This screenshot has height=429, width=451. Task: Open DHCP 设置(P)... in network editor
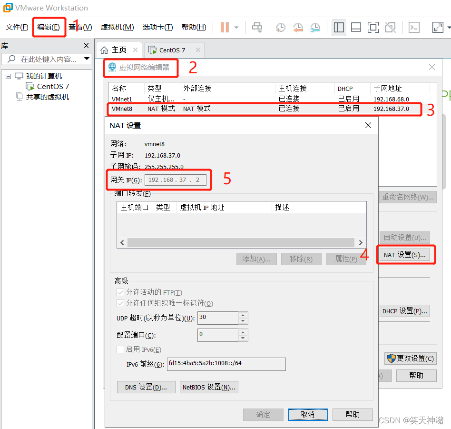[x=405, y=311]
